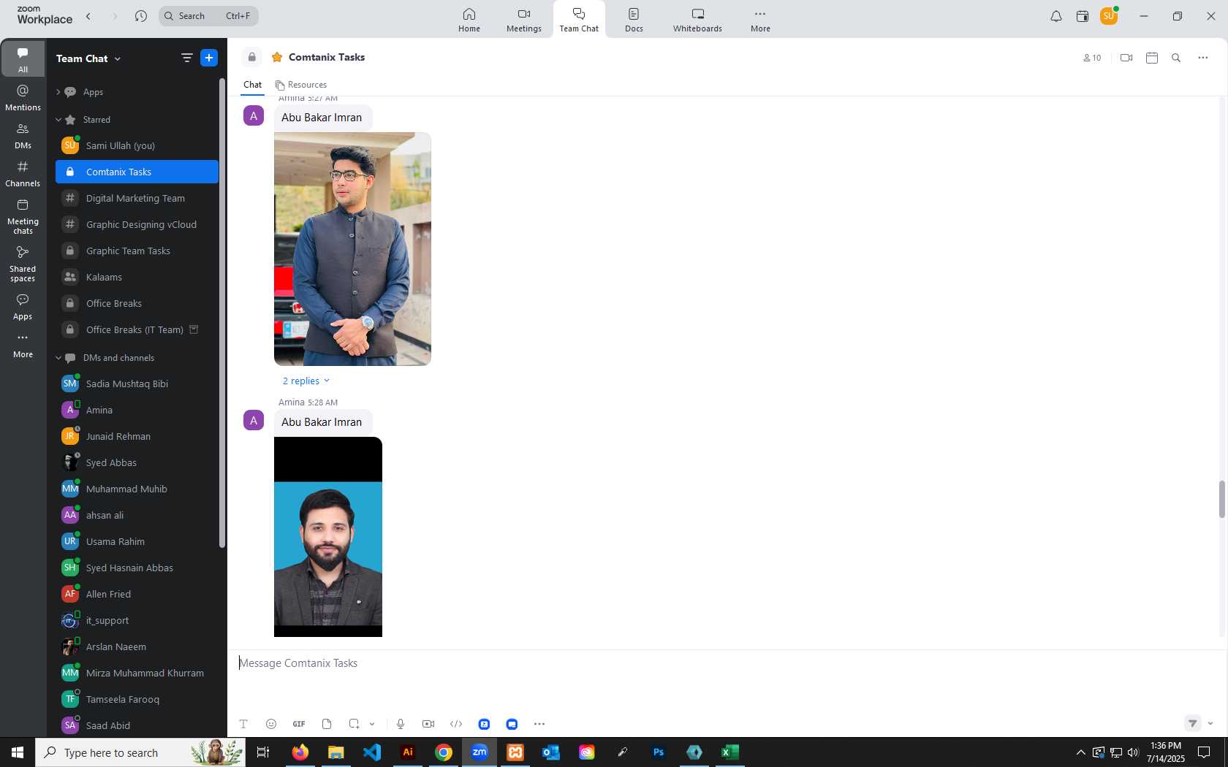Unstar the Comtanix Tasks channel
1228x767 pixels.
pos(277,57)
